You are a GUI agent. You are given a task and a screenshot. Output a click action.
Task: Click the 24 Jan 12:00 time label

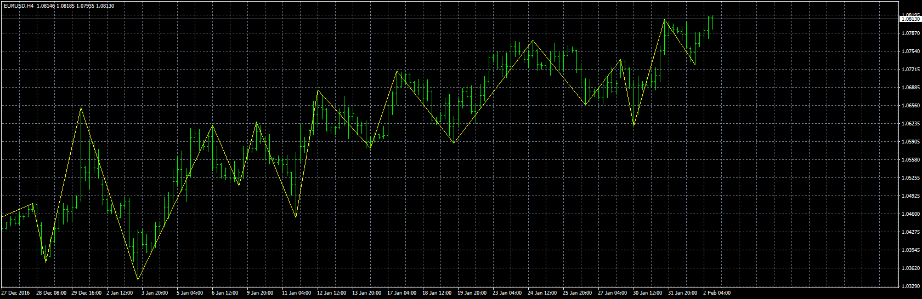tap(542, 293)
